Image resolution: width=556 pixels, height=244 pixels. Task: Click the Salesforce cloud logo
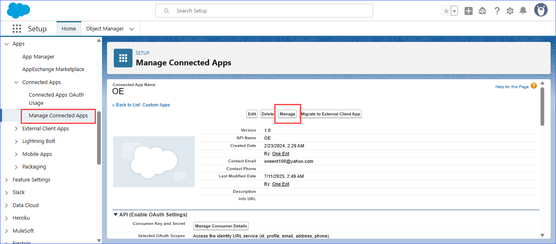[x=18, y=11]
